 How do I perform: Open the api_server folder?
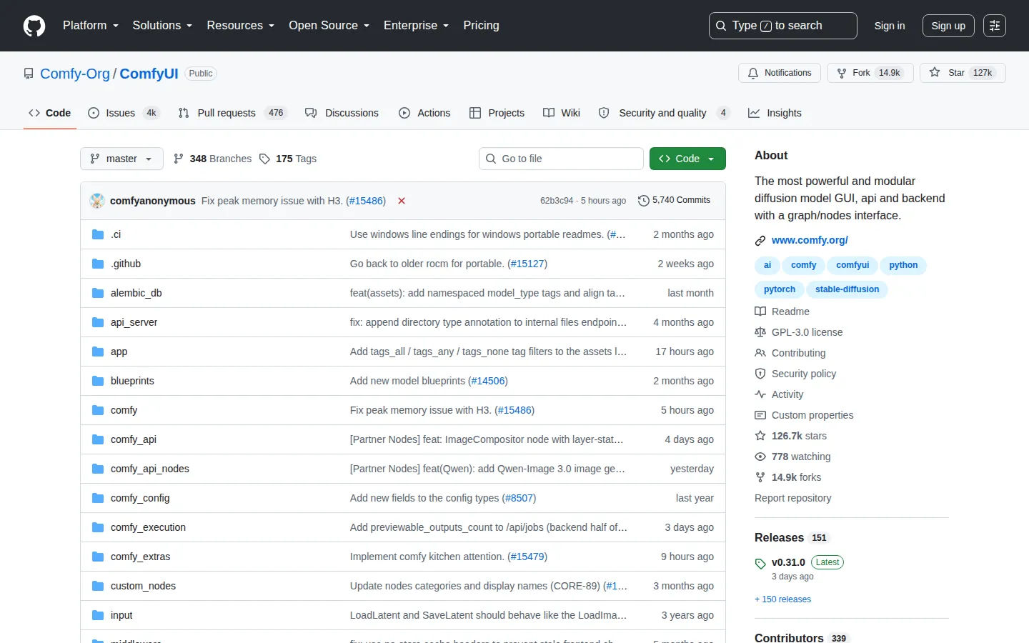[134, 322]
